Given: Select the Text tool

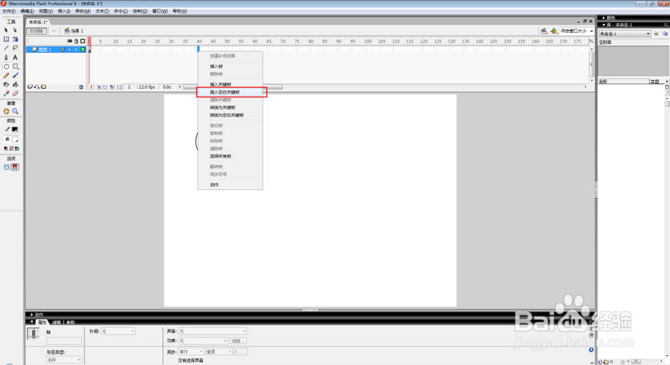Looking at the screenshot, I should tap(15, 57).
